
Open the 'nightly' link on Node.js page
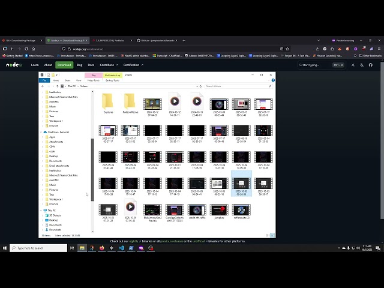click(134, 241)
